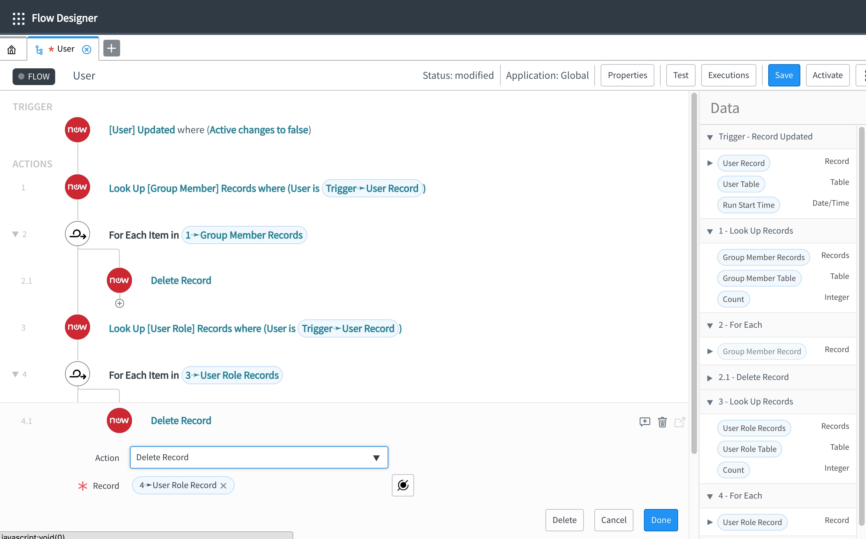This screenshot has height=539, width=866.
Task: Confirm the action with Done
Action: (x=660, y=520)
